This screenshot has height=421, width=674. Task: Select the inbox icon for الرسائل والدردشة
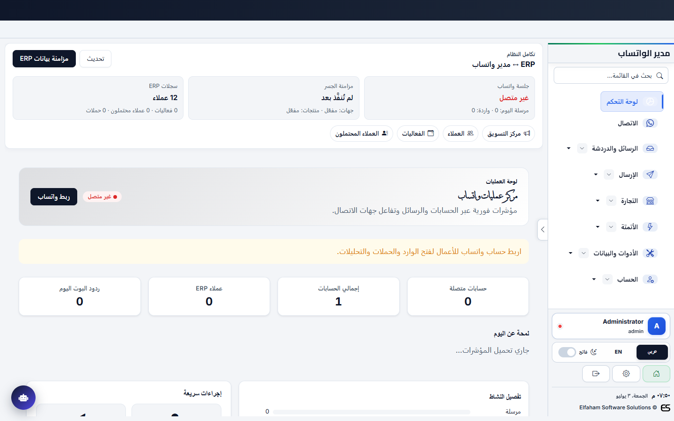click(650, 148)
